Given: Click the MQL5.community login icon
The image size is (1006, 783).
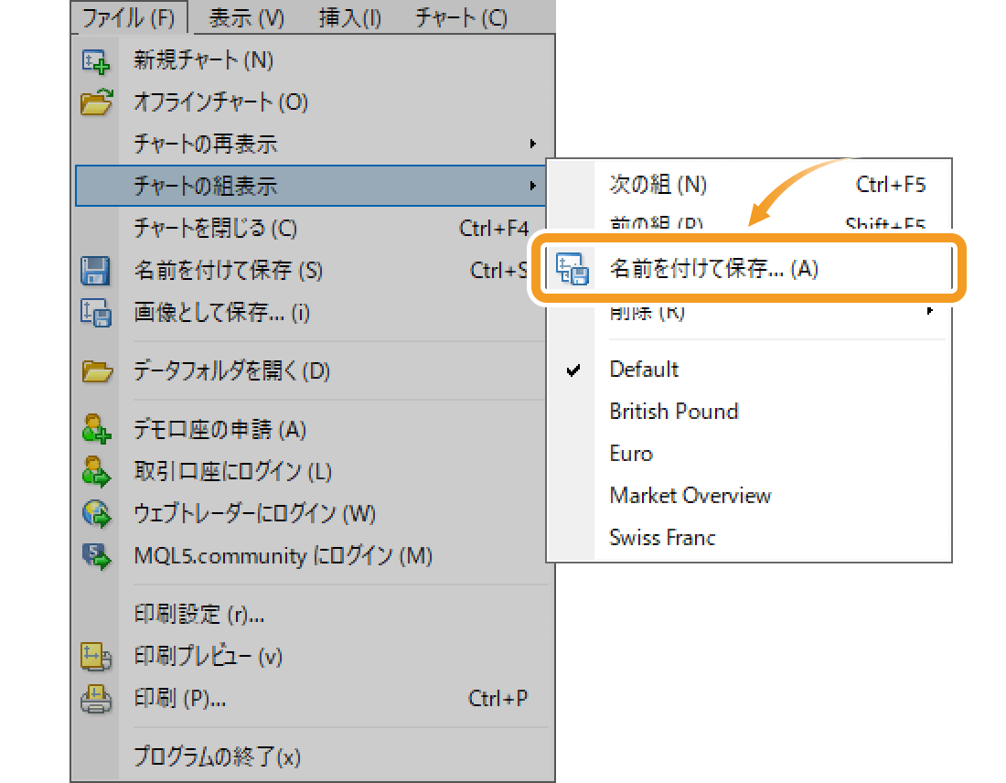Looking at the screenshot, I should click(x=96, y=556).
